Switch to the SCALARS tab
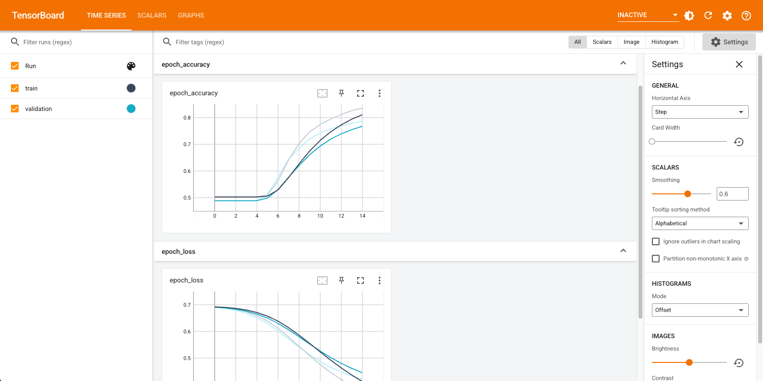The image size is (763, 381). 152,15
